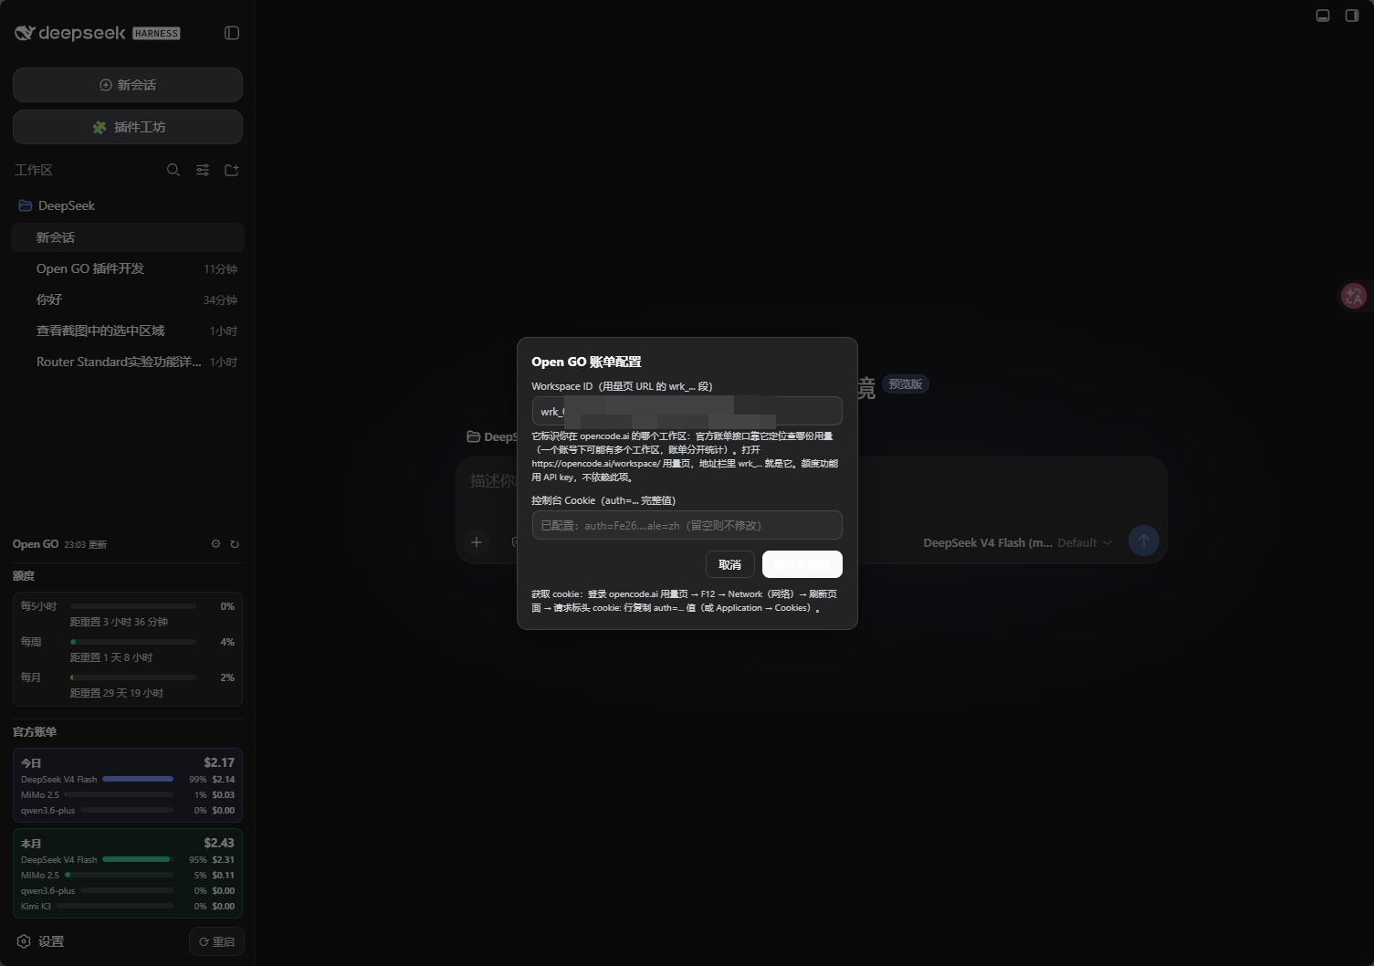The width and height of the screenshot is (1374, 966).
Task: Add a new workspace folder icon
Action: tap(232, 170)
